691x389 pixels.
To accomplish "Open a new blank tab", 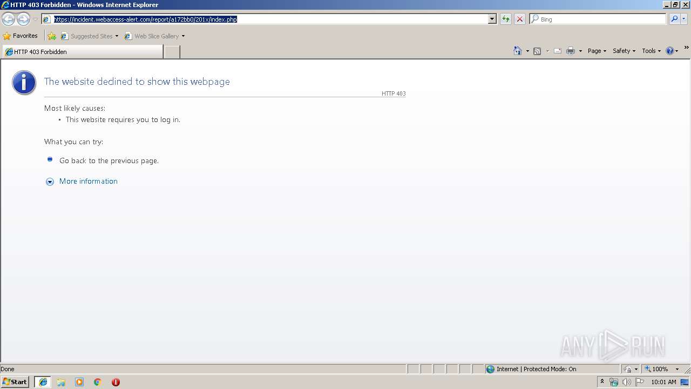I will click(172, 52).
